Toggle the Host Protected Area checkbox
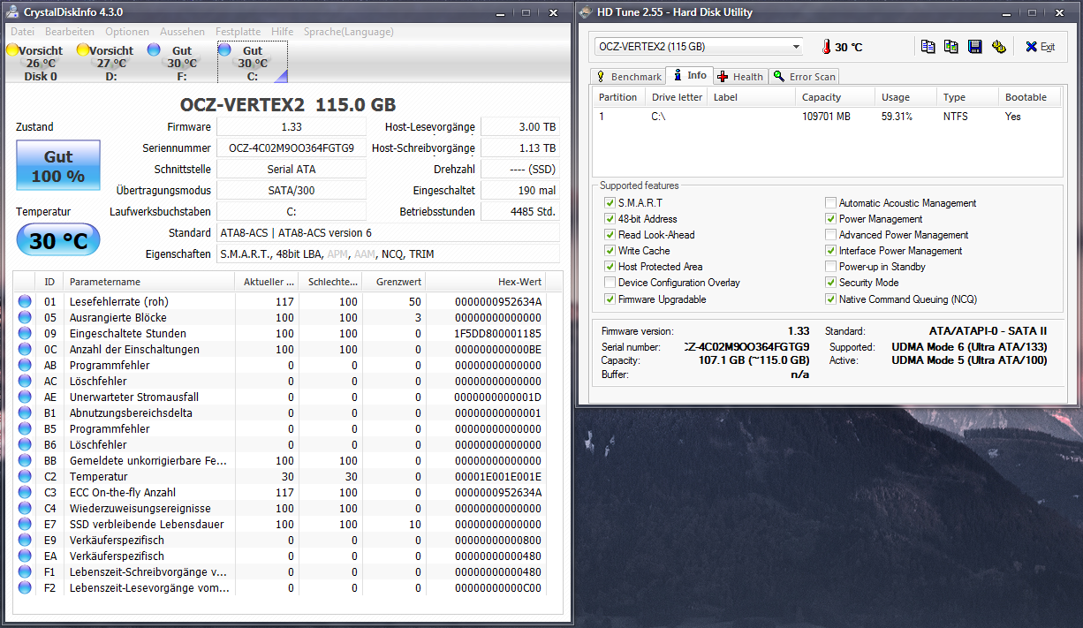 tap(610, 267)
